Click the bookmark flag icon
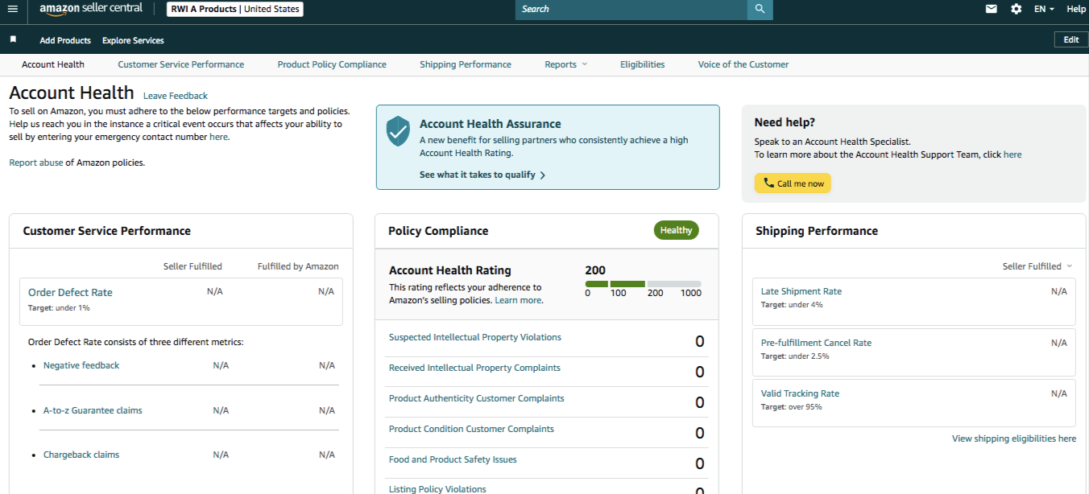1089x494 pixels. (x=13, y=39)
